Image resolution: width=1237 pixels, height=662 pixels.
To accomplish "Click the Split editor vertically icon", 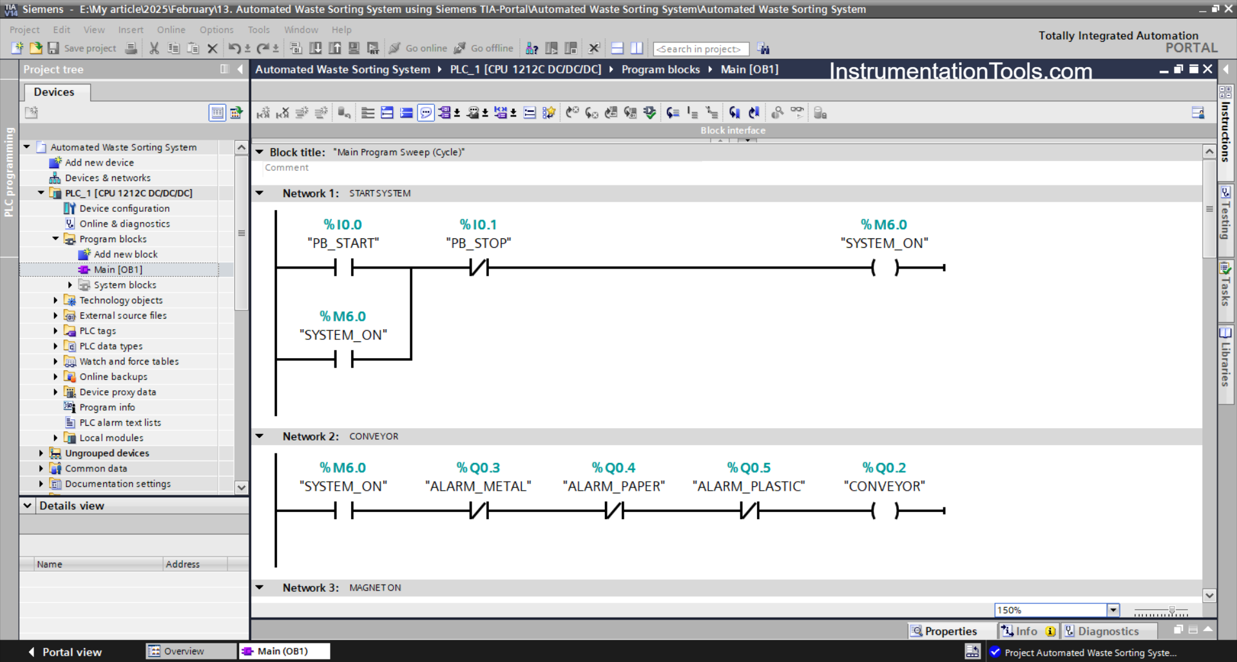I will click(x=637, y=48).
